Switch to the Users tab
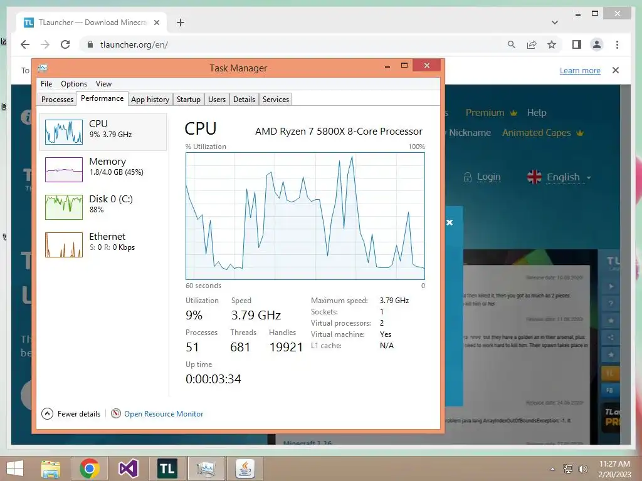 point(216,100)
